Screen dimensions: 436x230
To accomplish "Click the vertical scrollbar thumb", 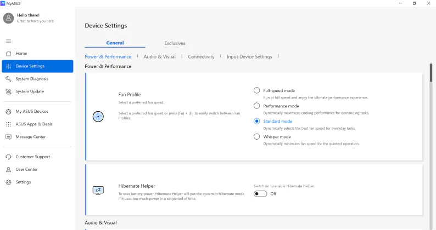I will 431,73.
